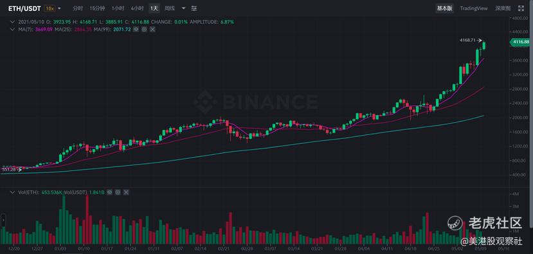Switch to TradingView chart view
This screenshot has width=533, height=254.
tap(473, 8)
